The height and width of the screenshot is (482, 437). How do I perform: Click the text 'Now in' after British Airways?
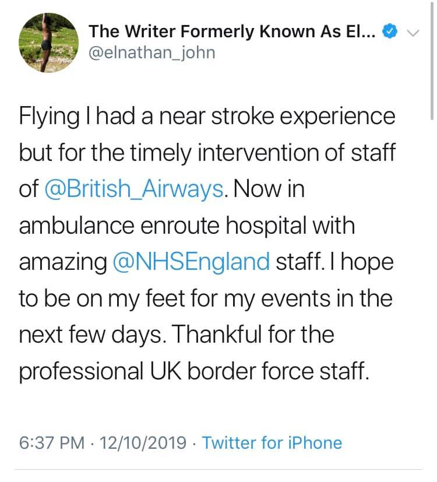pos(270,191)
